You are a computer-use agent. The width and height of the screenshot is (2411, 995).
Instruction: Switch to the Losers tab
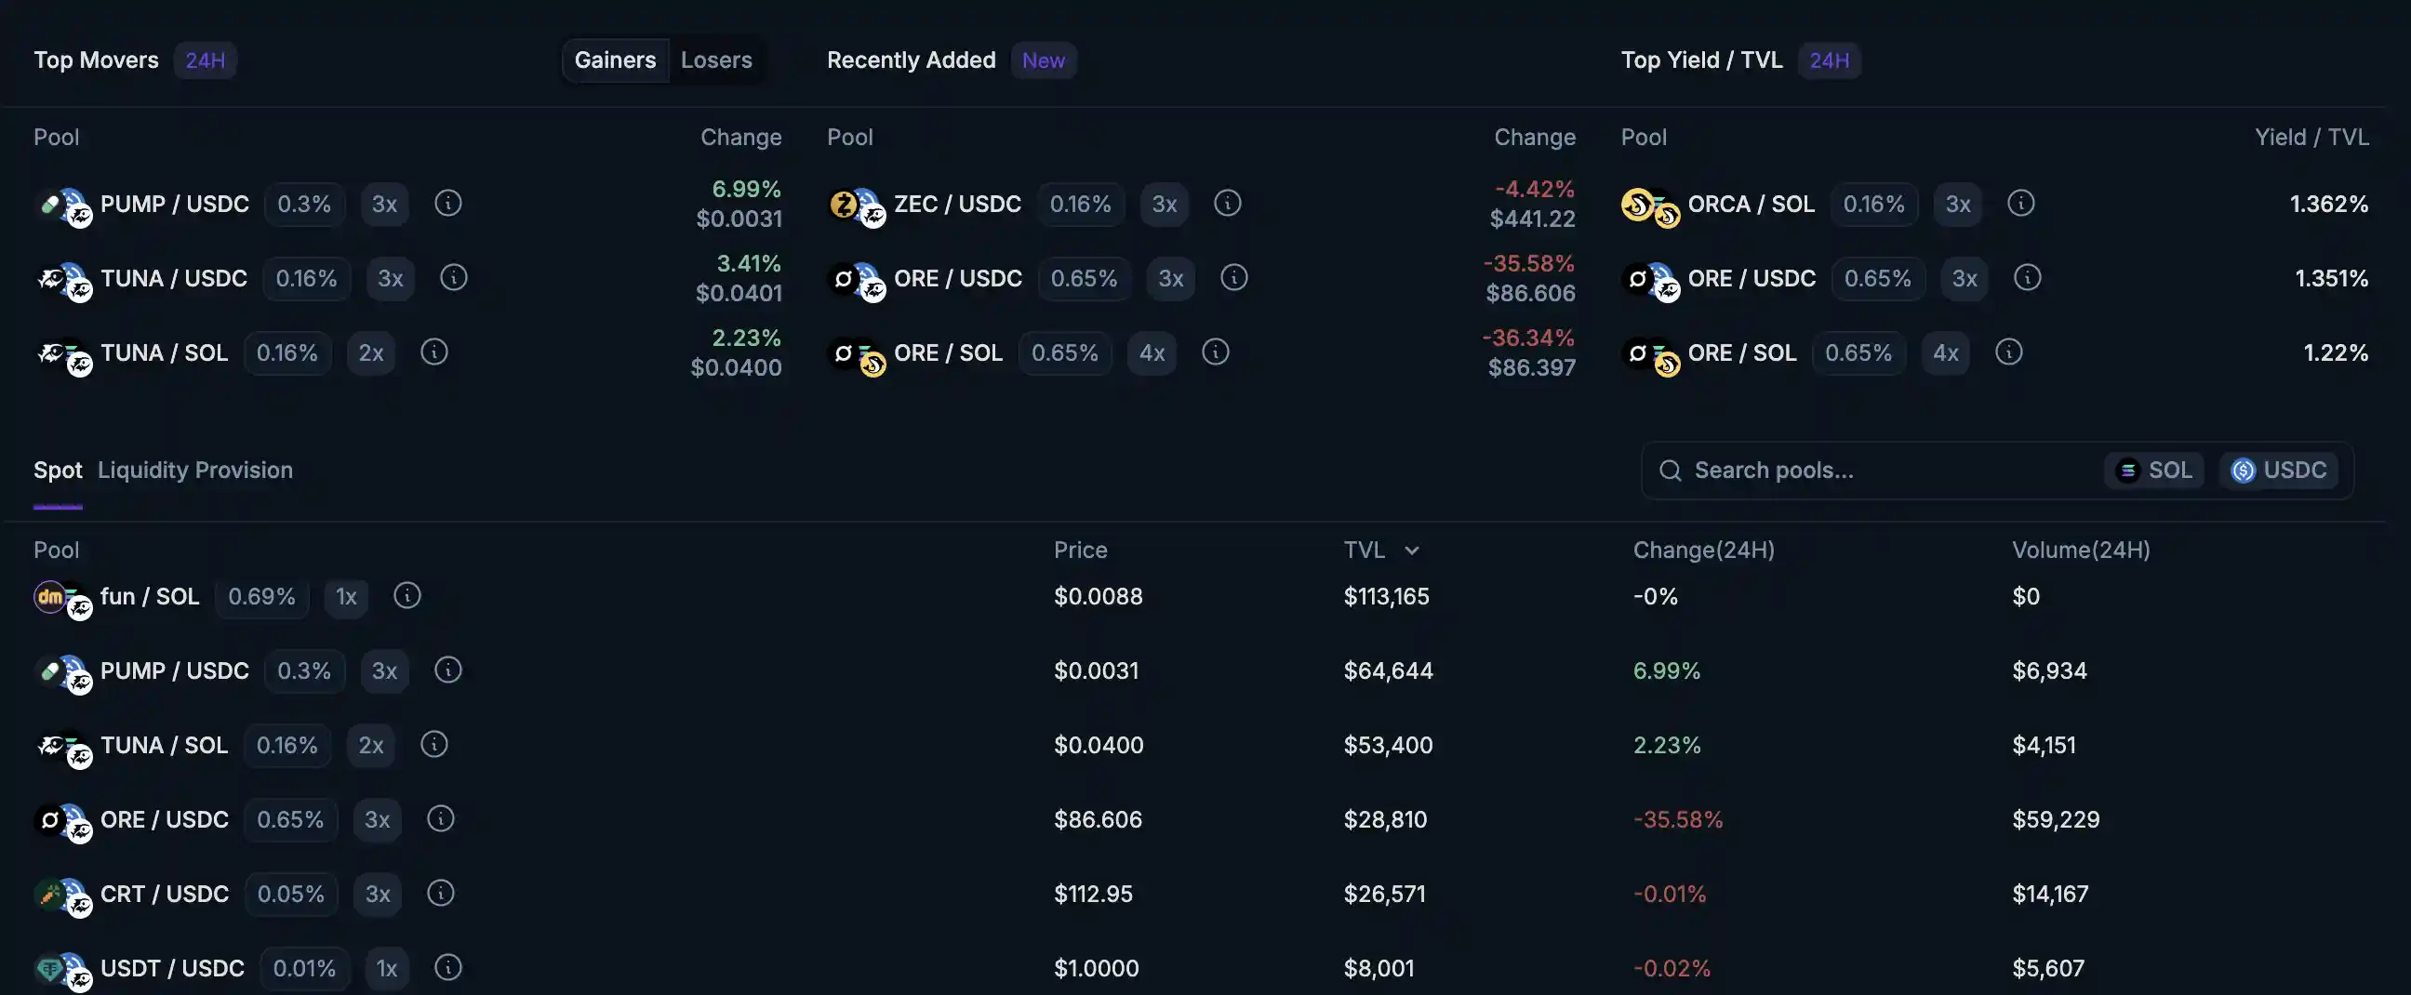tap(716, 59)
